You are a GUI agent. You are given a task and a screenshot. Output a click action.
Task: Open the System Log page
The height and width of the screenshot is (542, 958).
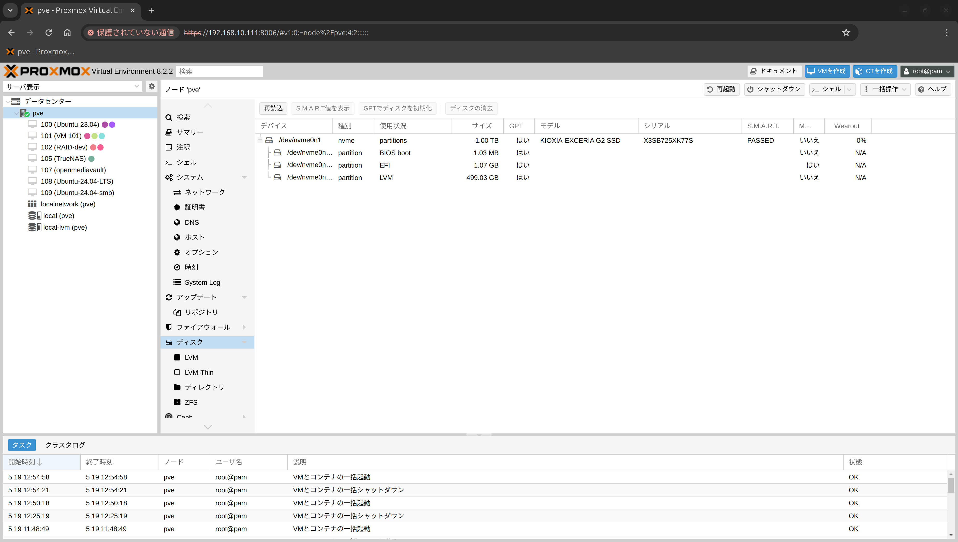point(202,282)
